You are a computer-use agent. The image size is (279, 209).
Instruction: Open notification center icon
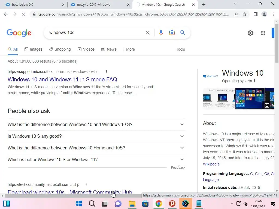pyautogui.click(x=272, y=204)
